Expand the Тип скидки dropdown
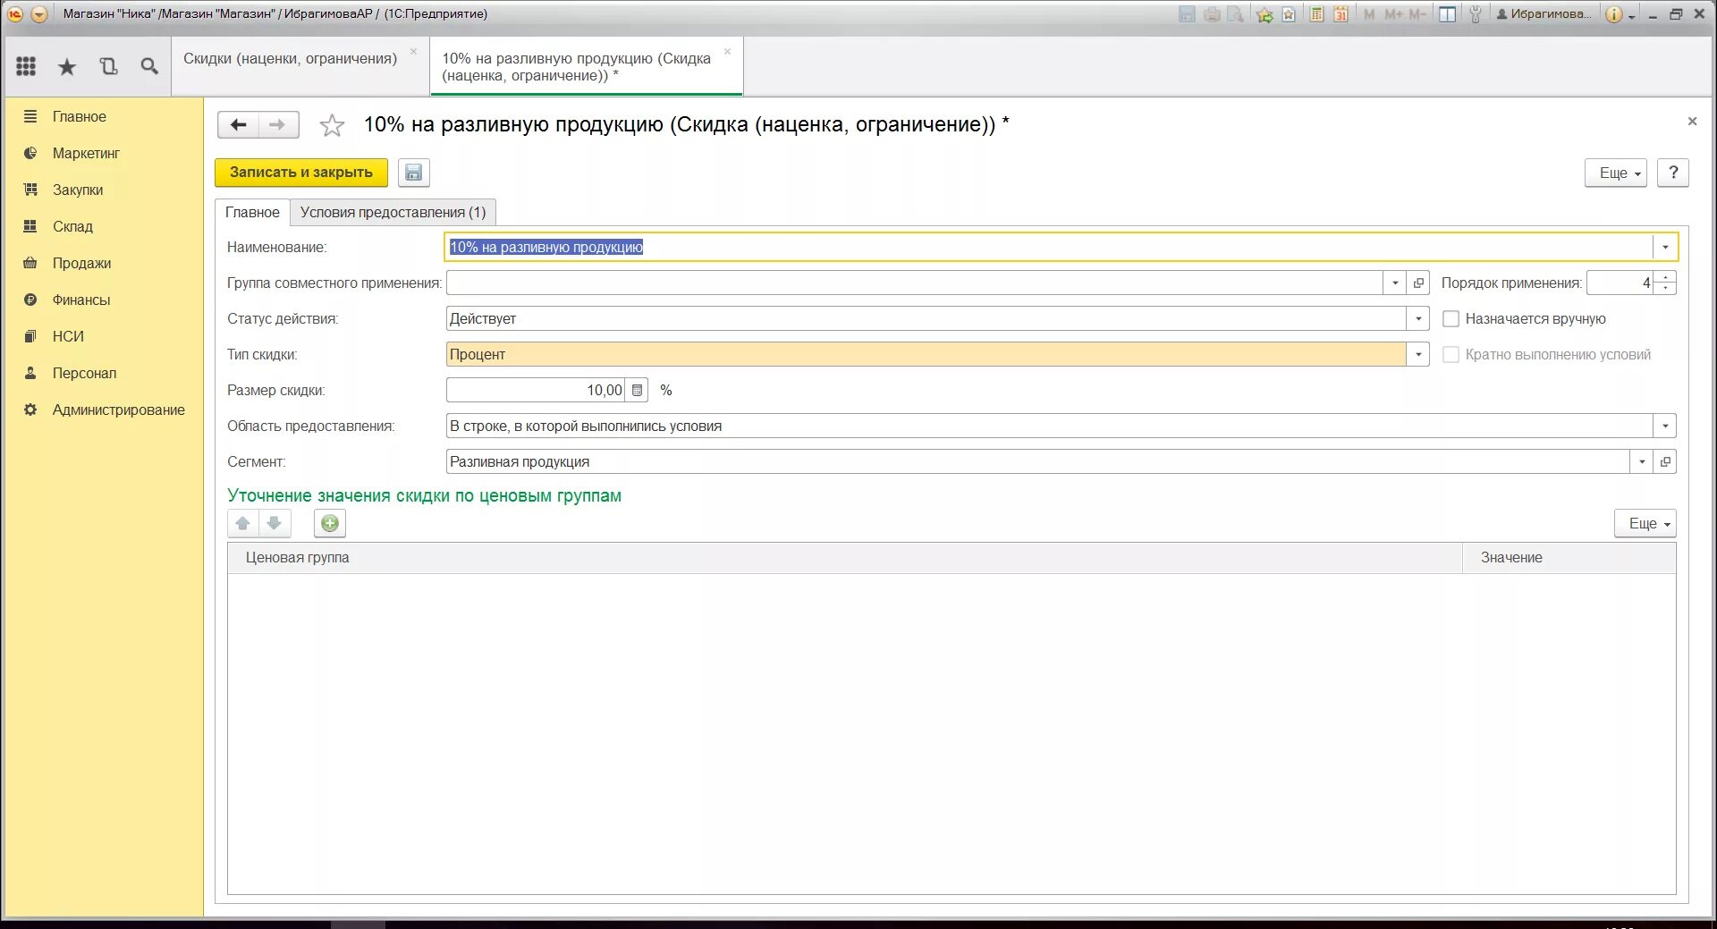 (1418, 354)
